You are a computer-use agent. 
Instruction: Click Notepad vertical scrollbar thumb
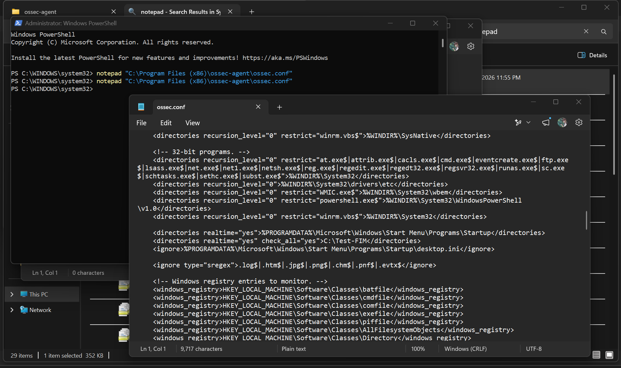[586, 220]
